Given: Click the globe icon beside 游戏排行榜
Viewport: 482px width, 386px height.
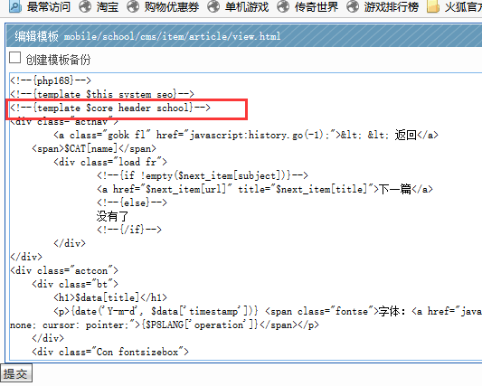Looking at the screenshot, I should [353, 6].
